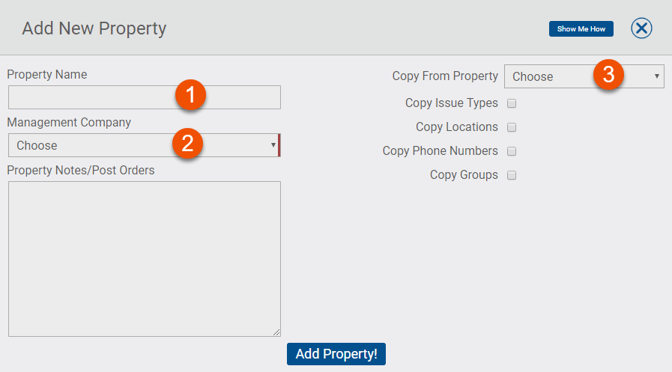Enable the Copy Issue Types checkbox
The image size is (672, 372).
click(512, 103)
